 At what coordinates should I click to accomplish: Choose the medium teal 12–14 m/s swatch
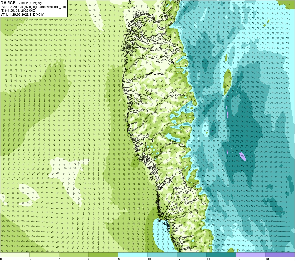(x=191, y=255)
